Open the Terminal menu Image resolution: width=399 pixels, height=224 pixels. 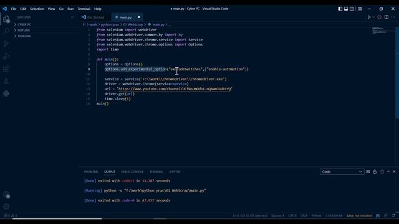point(84,9)
